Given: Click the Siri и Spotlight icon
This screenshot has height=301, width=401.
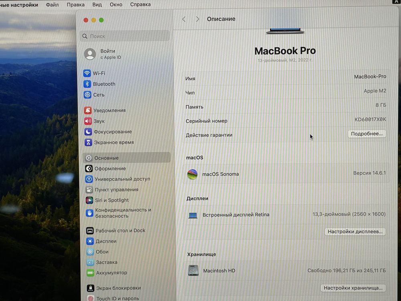Looking at the screenshot, I should click(89, 200).
